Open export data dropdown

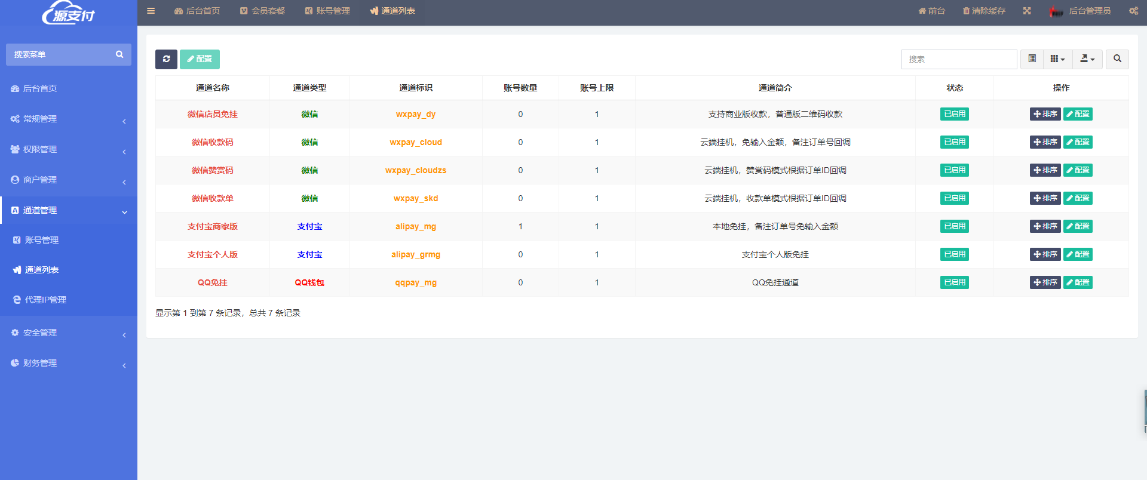click(x=1087, y=59)
